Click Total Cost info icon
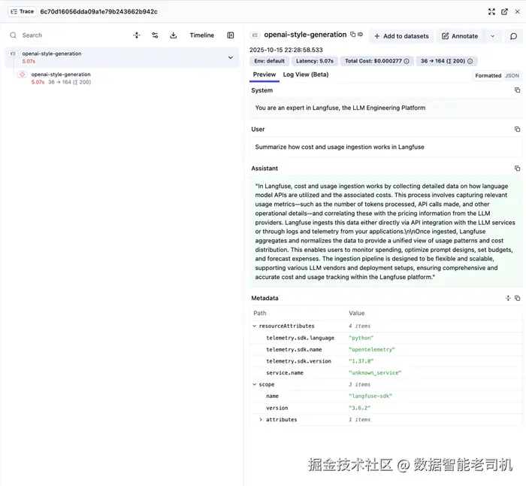 point(407,61)
